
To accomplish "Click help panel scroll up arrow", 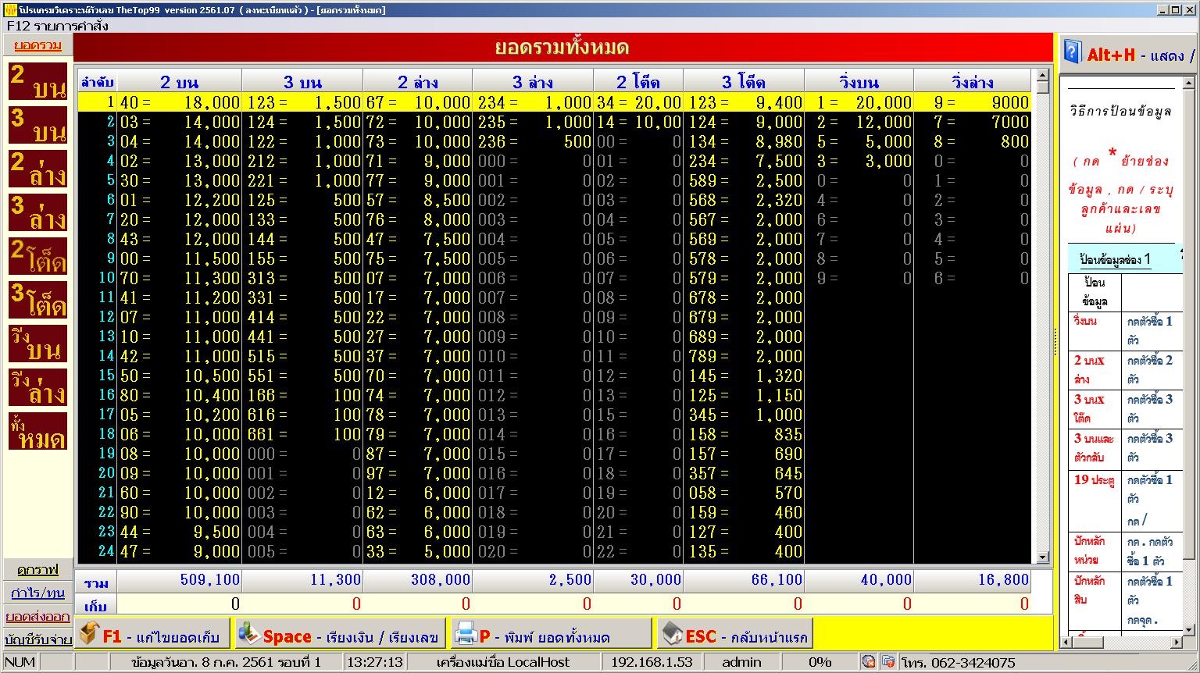I will 1189,82.
